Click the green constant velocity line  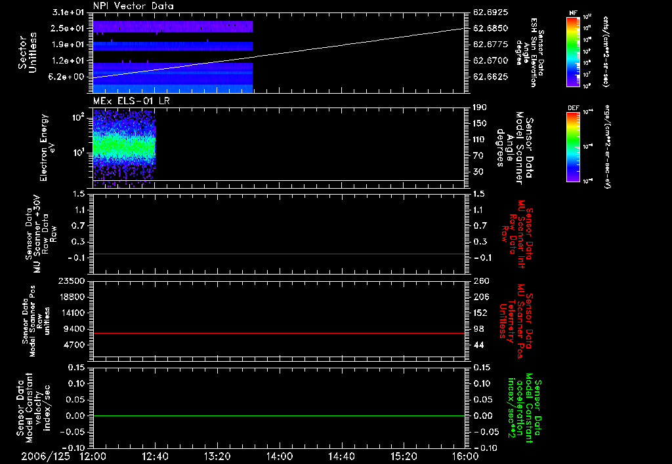279,416
